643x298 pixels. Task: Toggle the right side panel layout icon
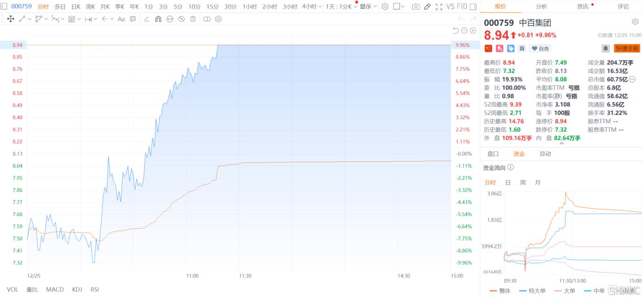tap(473, 7)
